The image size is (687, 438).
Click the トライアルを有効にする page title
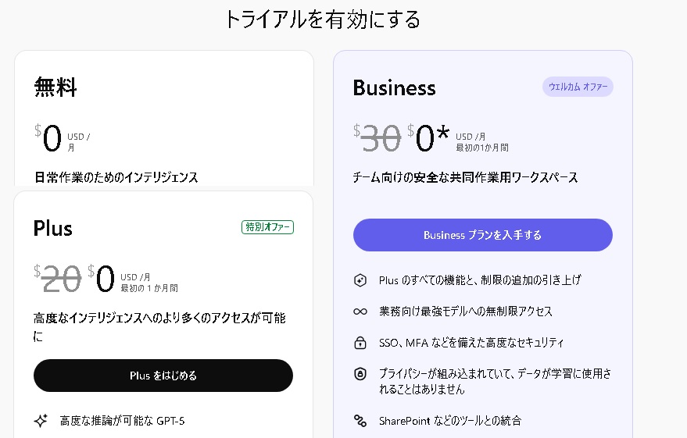[x=322, y=19]
